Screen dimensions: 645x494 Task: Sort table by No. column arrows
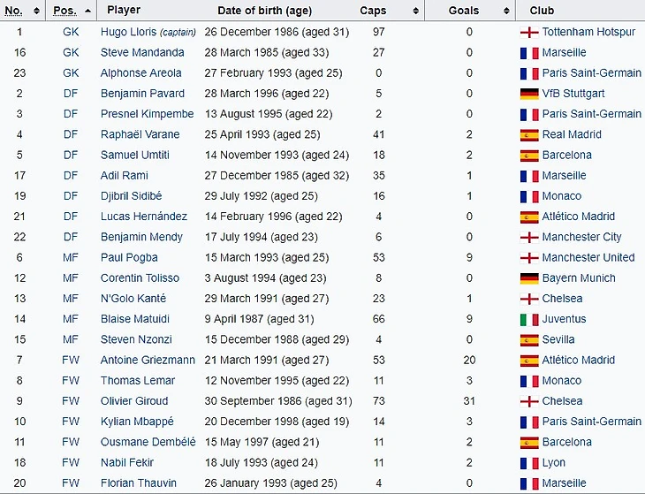[36, 11]
